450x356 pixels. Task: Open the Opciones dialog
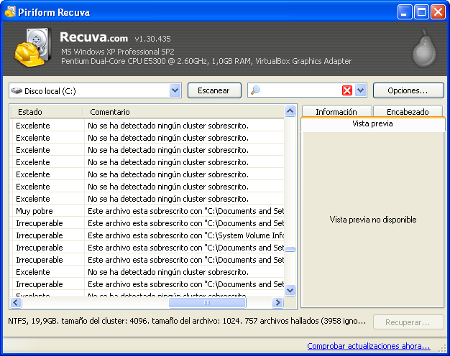407,90
